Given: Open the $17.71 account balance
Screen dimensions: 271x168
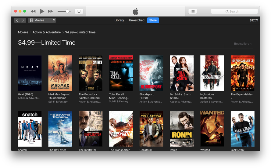Looking at the screenshot, I should [x=254, y=20].
